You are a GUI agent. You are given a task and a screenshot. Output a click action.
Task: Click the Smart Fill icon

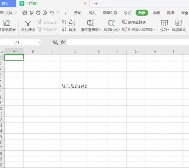179,23
